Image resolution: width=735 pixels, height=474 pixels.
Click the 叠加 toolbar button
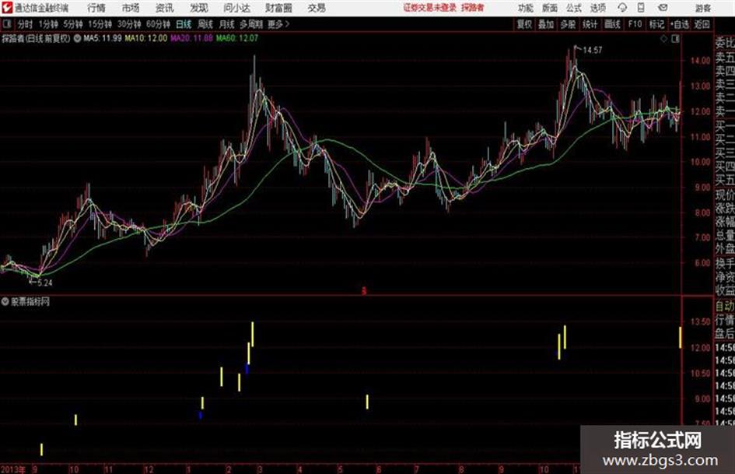[546, 24]
